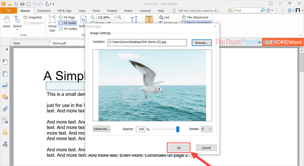Click Fit Page in the ribbon
Viewport: 304px width, 166px height.
[x=67, y=17]
